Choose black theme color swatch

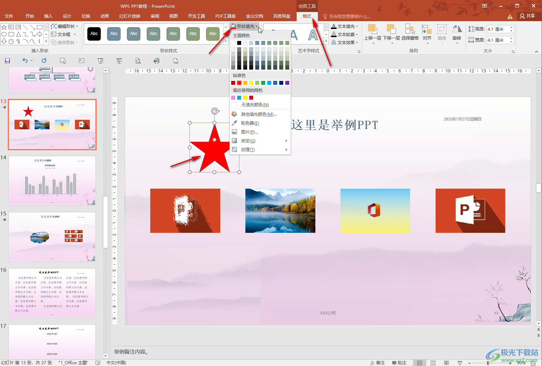(x=239, y=43)
